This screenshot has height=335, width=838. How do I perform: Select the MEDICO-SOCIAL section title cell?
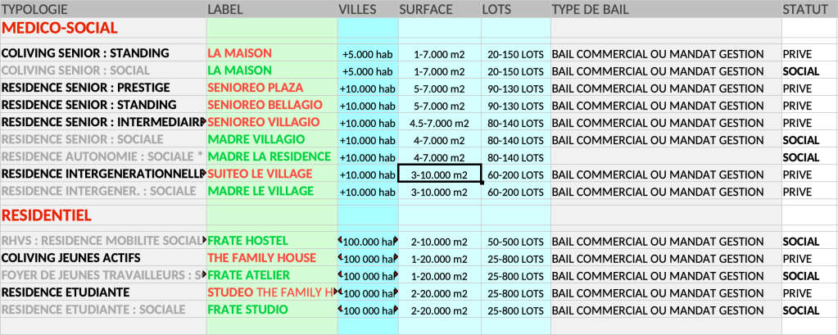pyautogui.click(x=61, y=28)
